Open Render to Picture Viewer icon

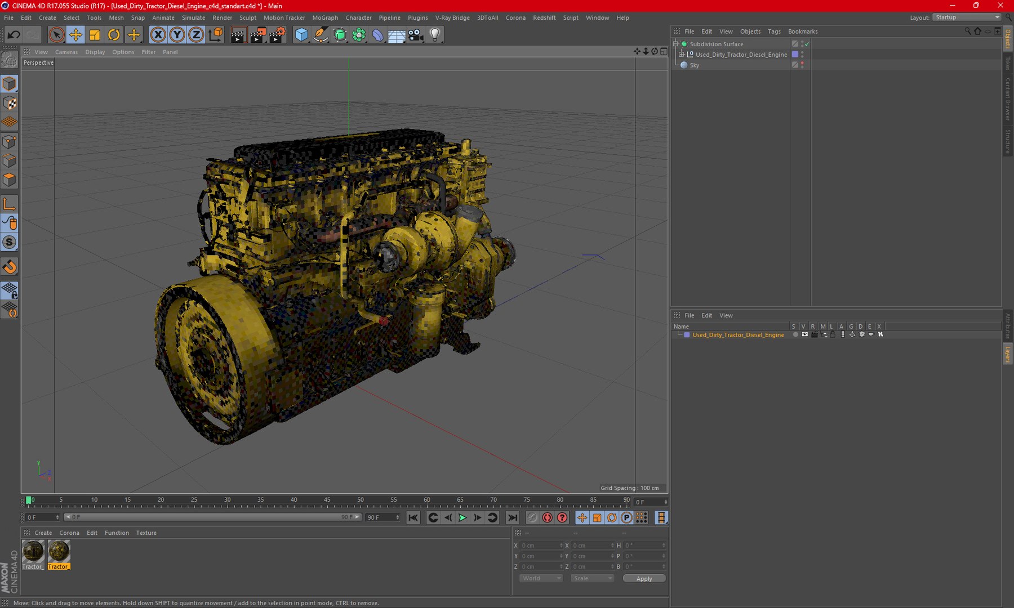(x=257, y=35)
